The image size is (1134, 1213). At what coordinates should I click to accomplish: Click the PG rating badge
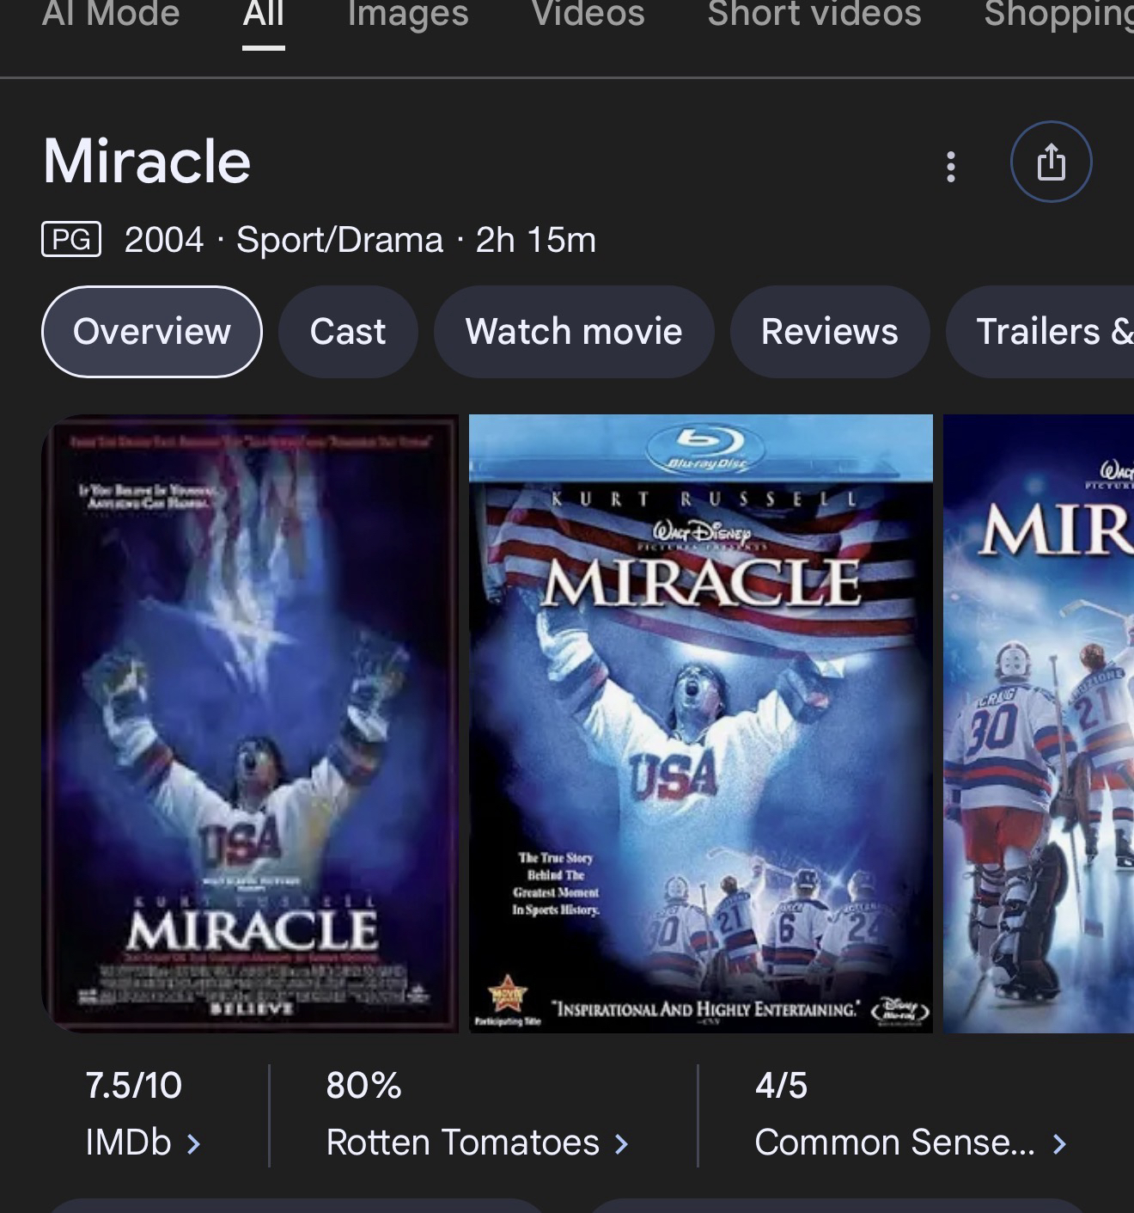[x=71, y=239]
